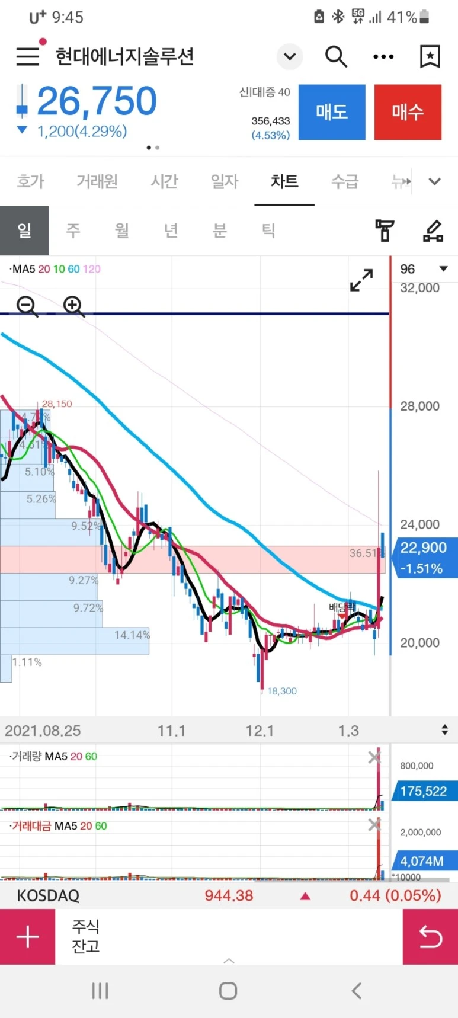
Task: Open the 96 candle count dropdown
Action: [424, 269]
